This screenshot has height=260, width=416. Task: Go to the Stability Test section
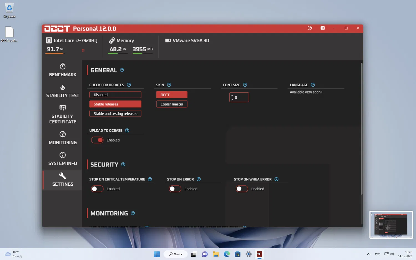(x=63, y=91)
